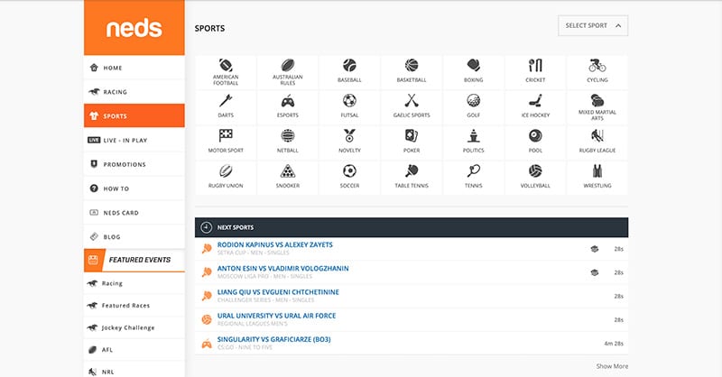The image size is (722, 377).
Task: Open Live - In Play section
Action: pyautogui.click(x=134, y=141)
